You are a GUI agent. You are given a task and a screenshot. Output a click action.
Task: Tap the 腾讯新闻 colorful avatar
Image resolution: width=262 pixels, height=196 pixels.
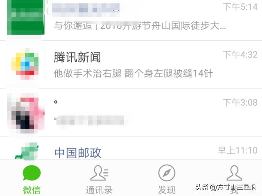[x=25, y=64]
